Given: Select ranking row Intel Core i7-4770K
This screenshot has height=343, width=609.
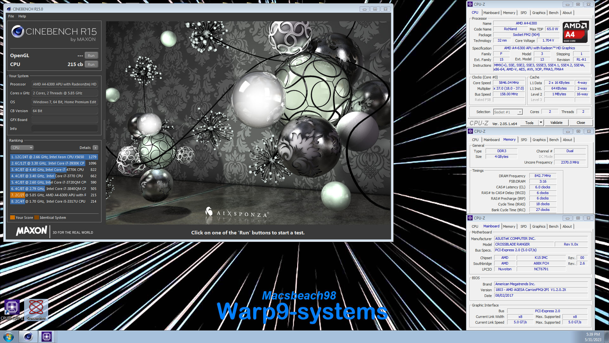Looking at the screenshot, I should click(54, 170).
